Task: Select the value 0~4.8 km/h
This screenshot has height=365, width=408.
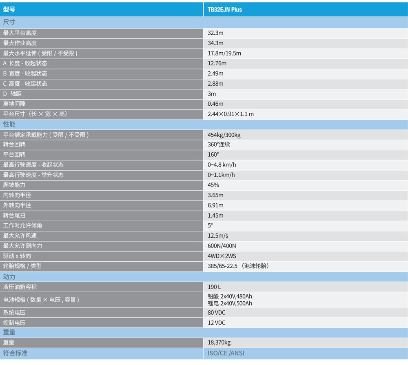Action: tap(222, 165)
